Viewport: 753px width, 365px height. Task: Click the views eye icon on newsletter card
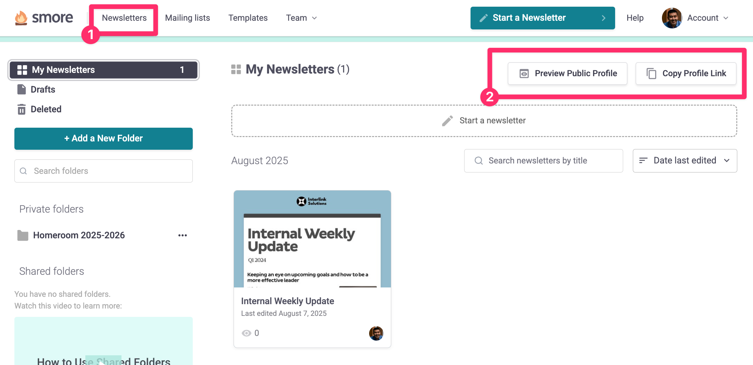[x=247, y=333]
